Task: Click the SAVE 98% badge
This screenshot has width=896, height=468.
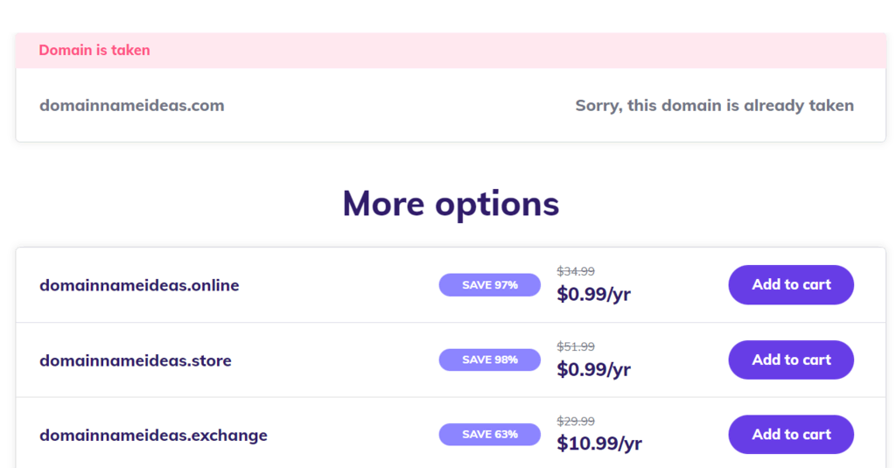Action: 489,360
